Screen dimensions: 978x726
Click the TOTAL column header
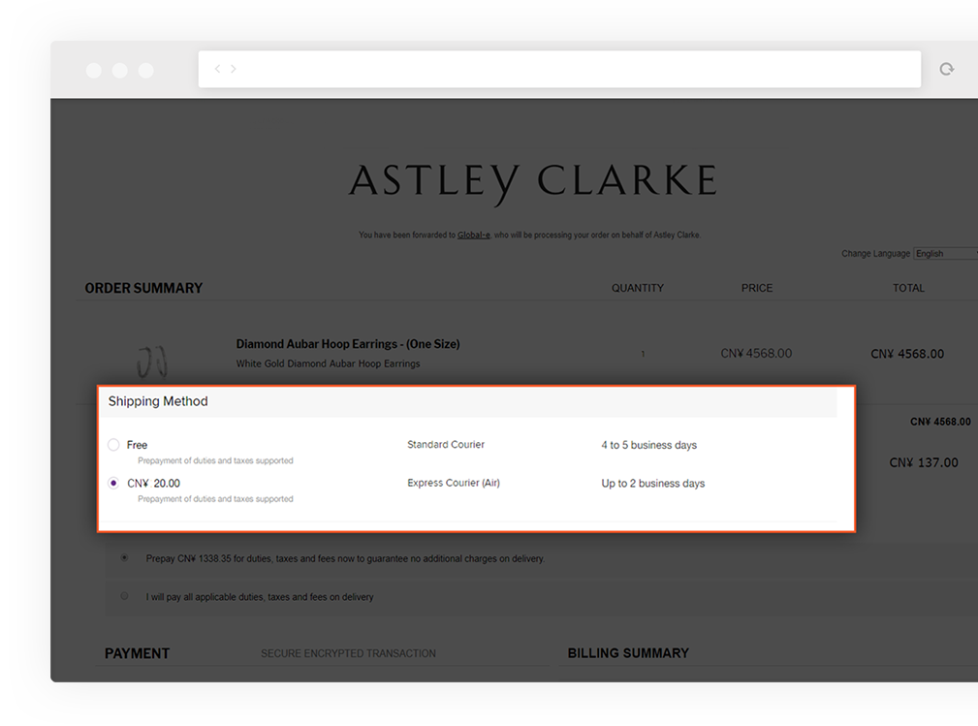[x=908, y=288]
